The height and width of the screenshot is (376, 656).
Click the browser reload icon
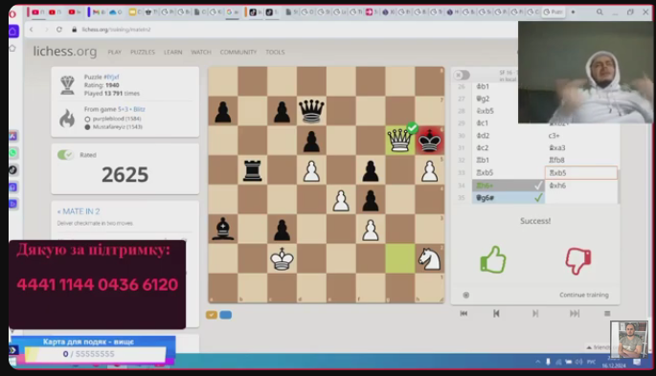tap(59, 30)
